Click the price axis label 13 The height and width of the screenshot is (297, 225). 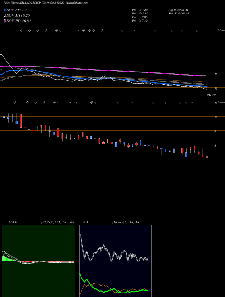[216, 74]
